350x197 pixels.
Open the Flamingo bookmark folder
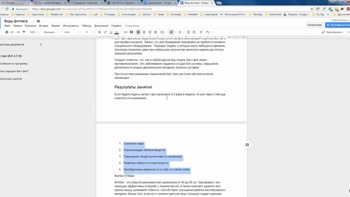tap(256, 14)
